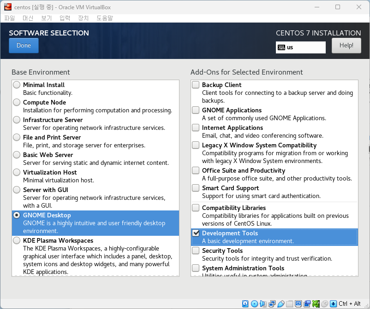
Task: Check Legacy X Window System Compatibility
Action: pyautogui.click(x=196, y=145)
